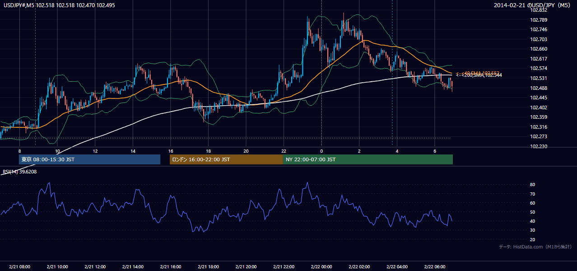Click the RSI(14) 39.6208 indicator label
Image resolution: width=577 pixels, height=271 pixels.
coord(19,172)
